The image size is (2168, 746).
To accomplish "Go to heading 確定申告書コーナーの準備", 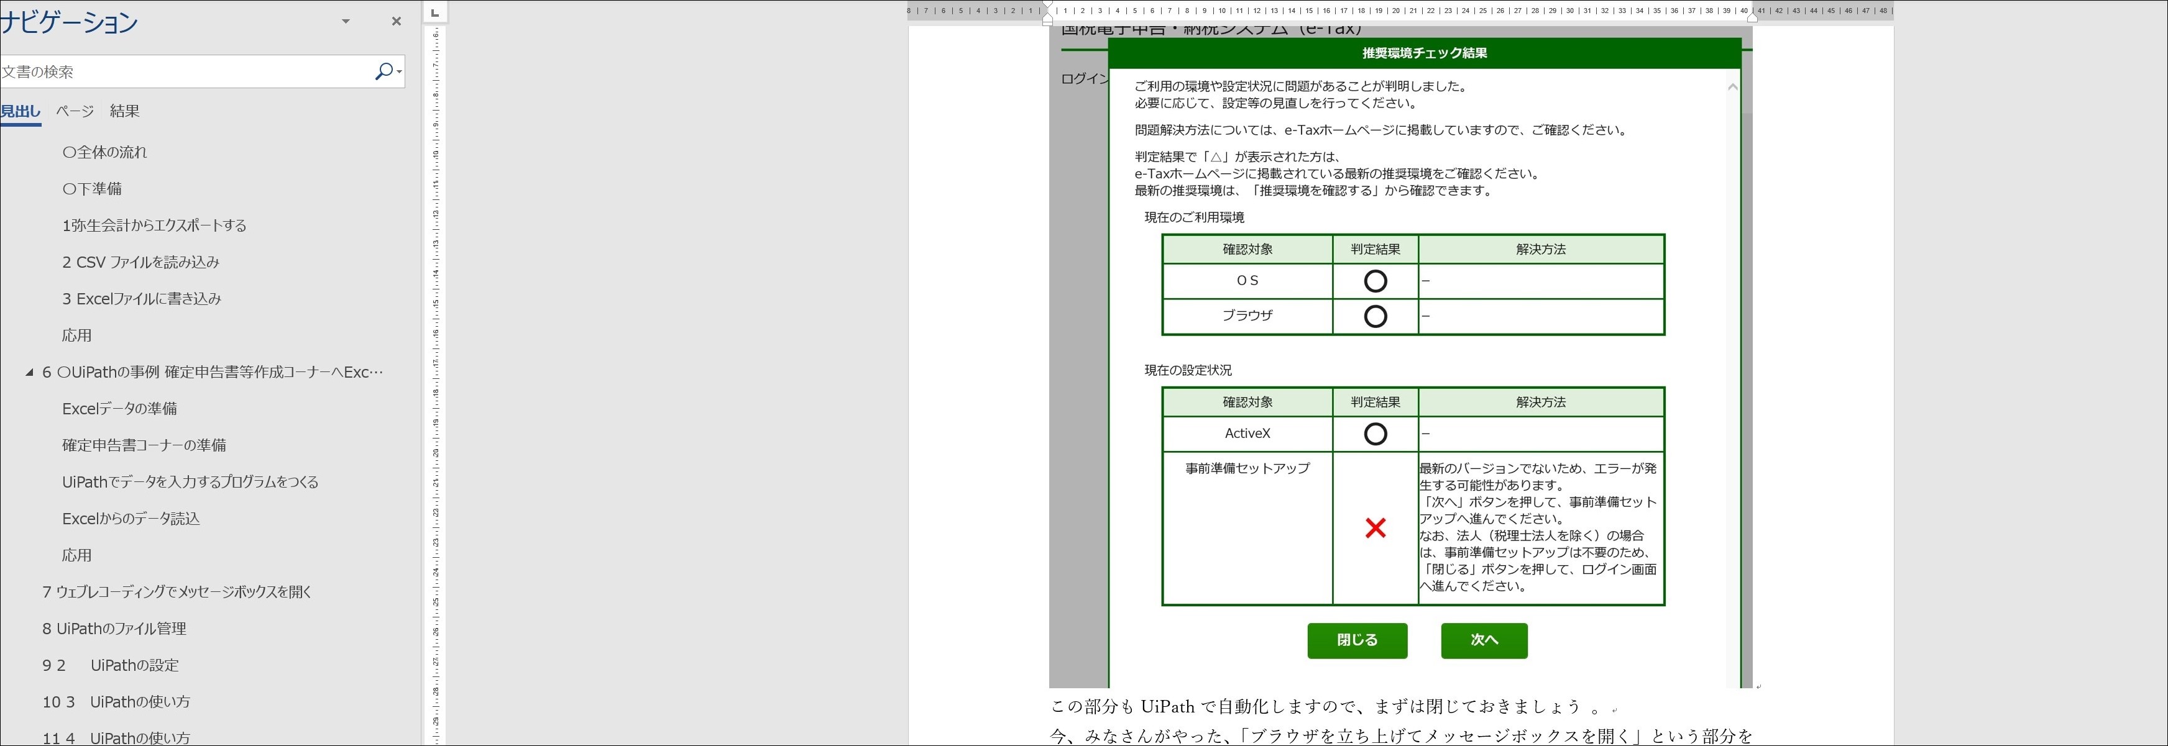I will [x=144, y=446].
